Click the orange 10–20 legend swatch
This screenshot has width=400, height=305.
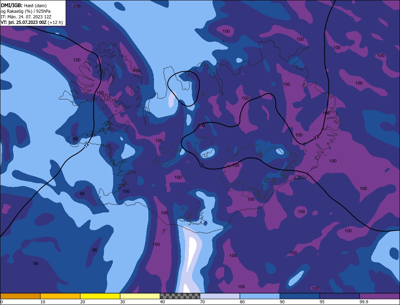[x=60, y=296]
